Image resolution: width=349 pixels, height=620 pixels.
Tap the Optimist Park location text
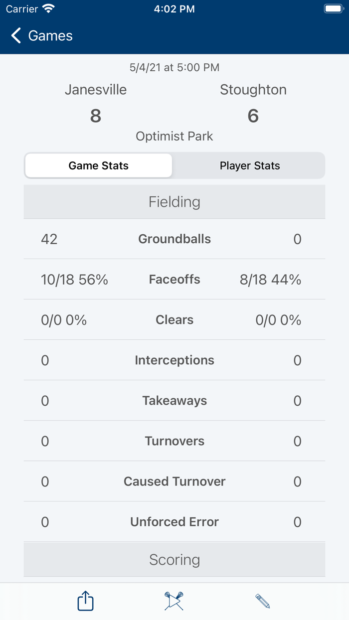pyautogui.click(x=174, y=136)
